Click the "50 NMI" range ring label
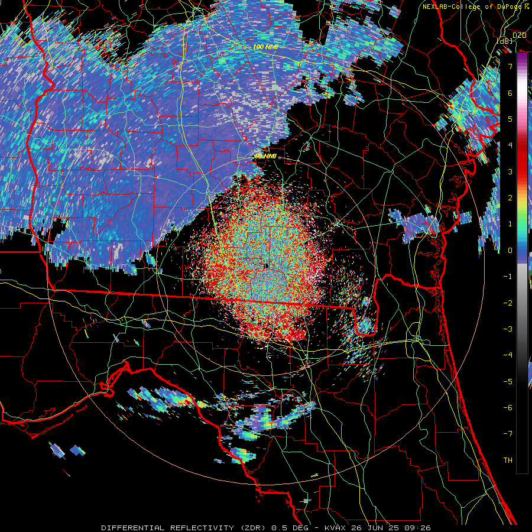 tap(265, 157)
